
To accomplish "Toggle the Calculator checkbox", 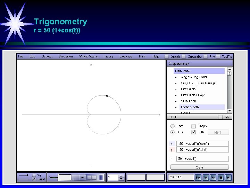I will click(184, 56).
